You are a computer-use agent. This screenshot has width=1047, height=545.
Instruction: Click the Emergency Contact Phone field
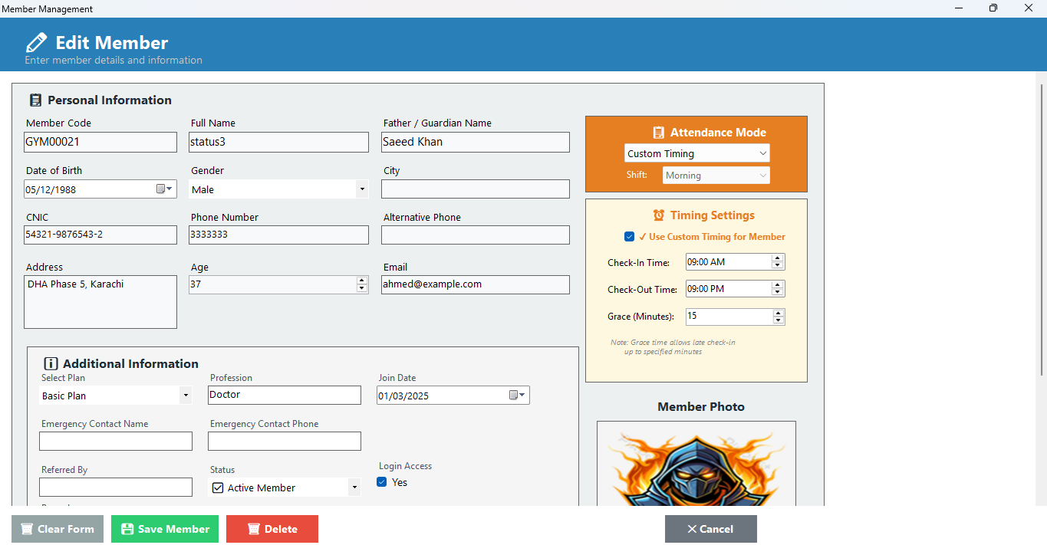(285, 441)
